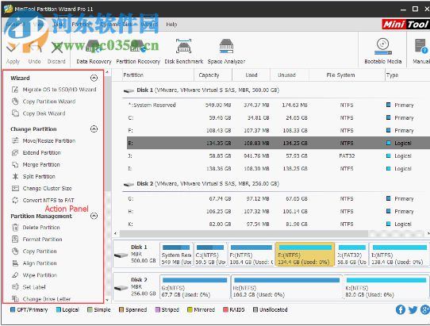Choose Change Drive Letter action
Screen dimensions: 430x326
coord(47,299)
